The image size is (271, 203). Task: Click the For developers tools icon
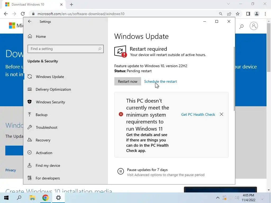(30, 178)
